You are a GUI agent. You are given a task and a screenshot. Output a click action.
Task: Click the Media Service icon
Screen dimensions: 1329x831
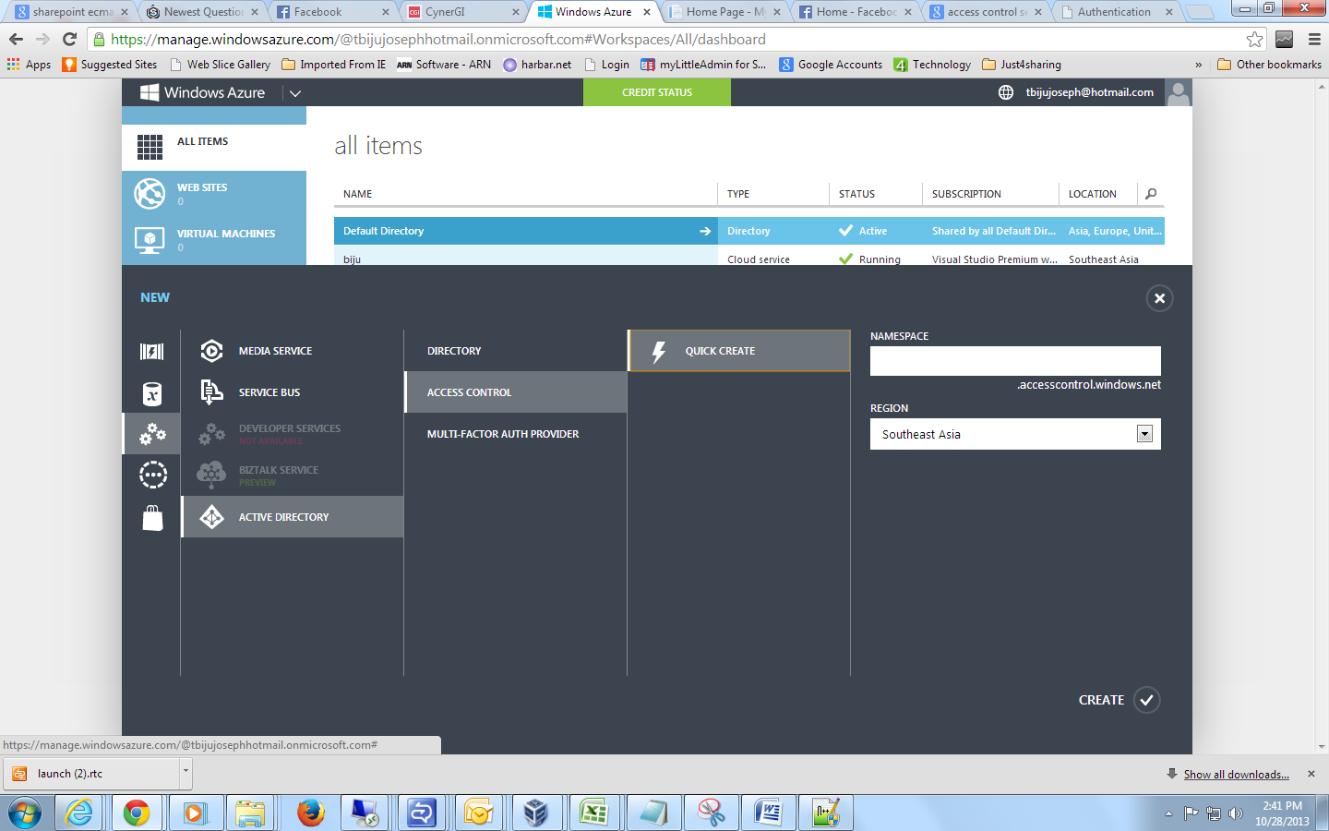[x=211, y=351]
